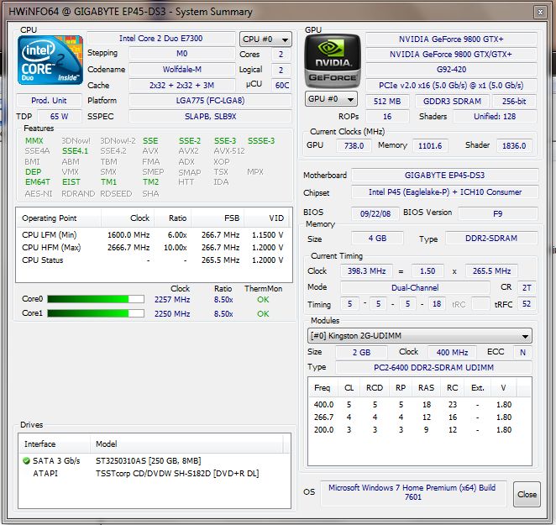This screenshot has height=525, width=556.
Task: Select the TSSTcorp CD/DVDW drive row
Action: (x=154, y=474)
